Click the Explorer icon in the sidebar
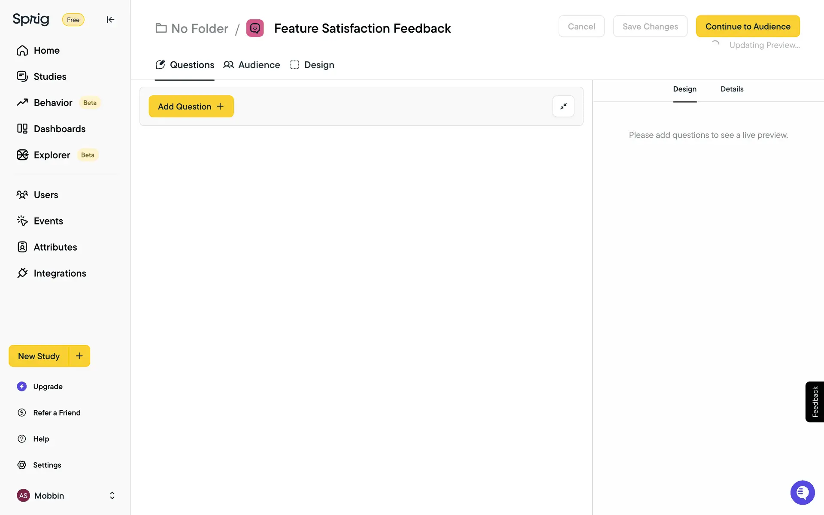The height and width of the screenshot is (515, 824). [x=22, y=155]
